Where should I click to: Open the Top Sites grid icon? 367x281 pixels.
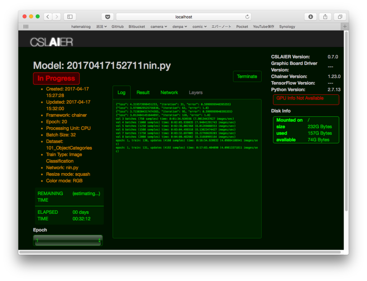[x=26, y=27]
